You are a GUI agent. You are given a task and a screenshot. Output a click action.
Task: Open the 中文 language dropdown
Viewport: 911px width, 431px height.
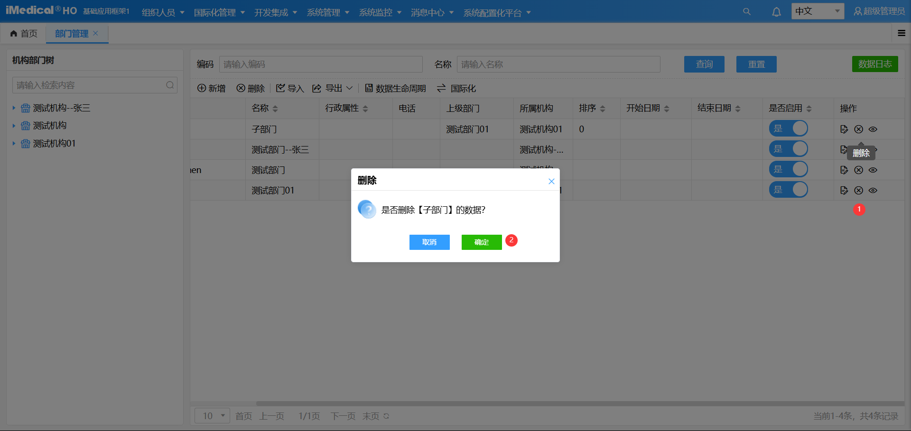point(817,11)
